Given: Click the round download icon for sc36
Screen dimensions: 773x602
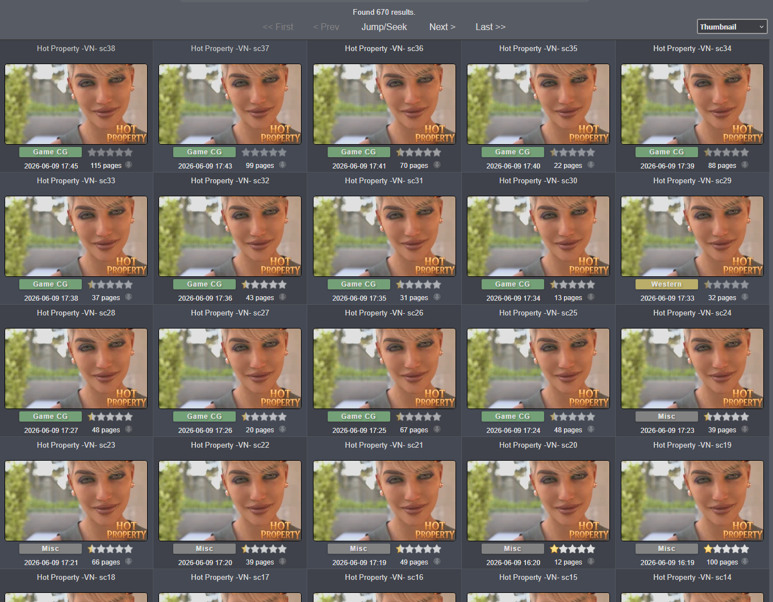Looking at the screenshot, I should pos(437,165).
